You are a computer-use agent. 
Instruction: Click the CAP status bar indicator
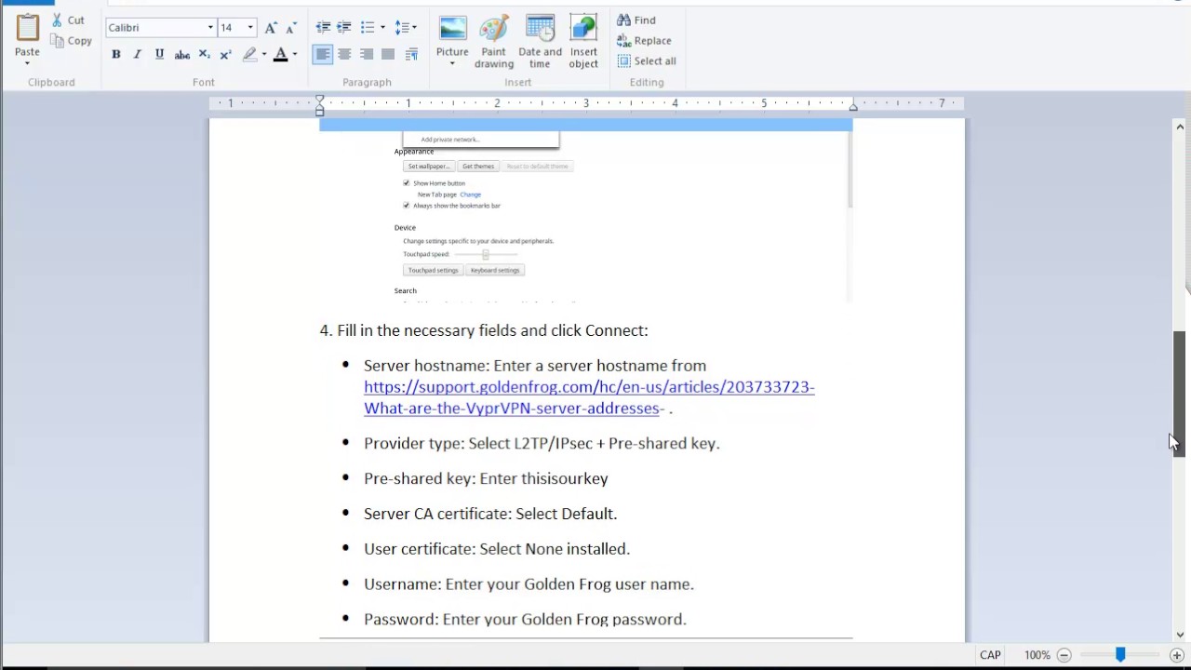[990, 655]
